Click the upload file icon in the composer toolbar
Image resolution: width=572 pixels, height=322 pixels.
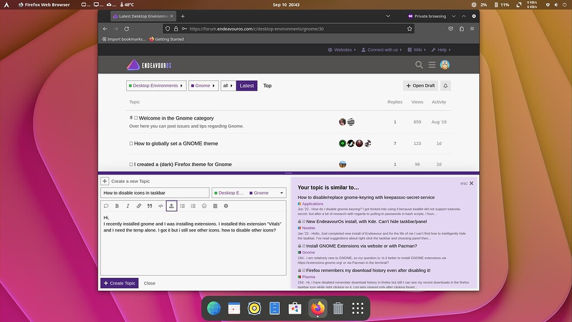171,206
